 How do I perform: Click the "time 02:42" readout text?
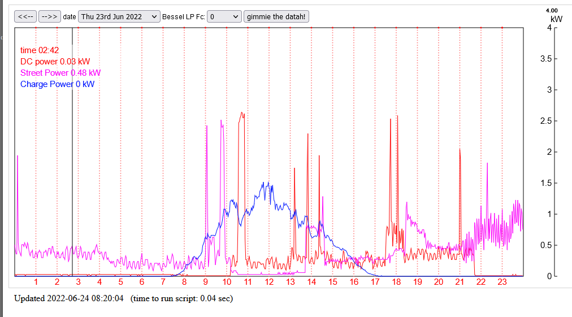(39, 50)
